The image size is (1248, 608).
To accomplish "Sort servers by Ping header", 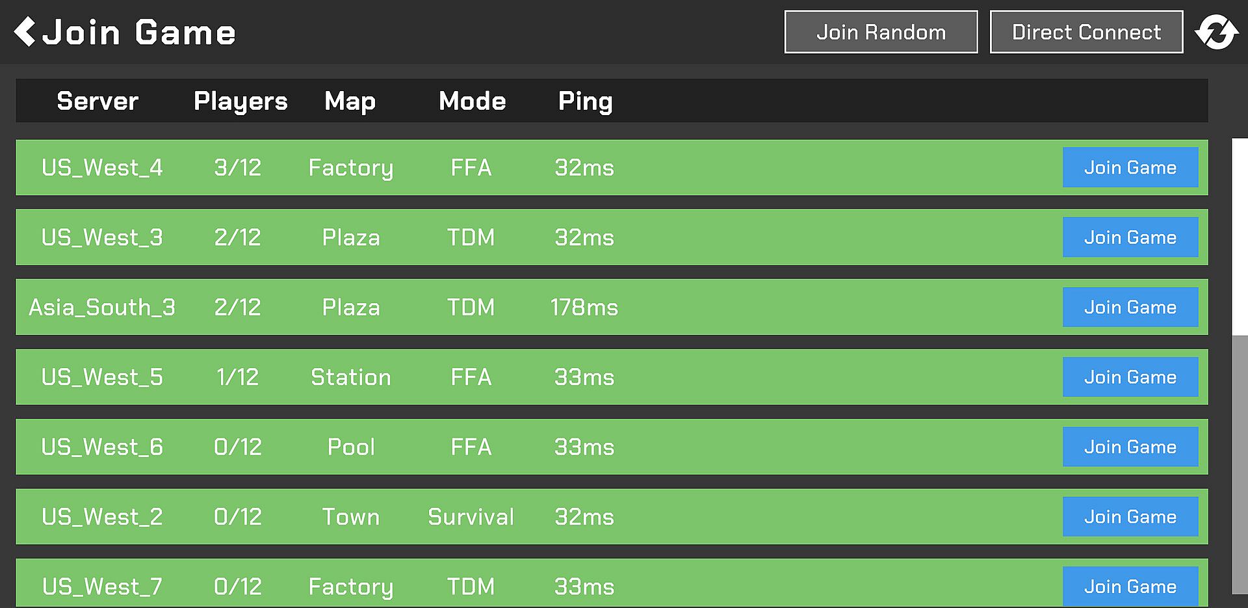I will click(585, 101).
